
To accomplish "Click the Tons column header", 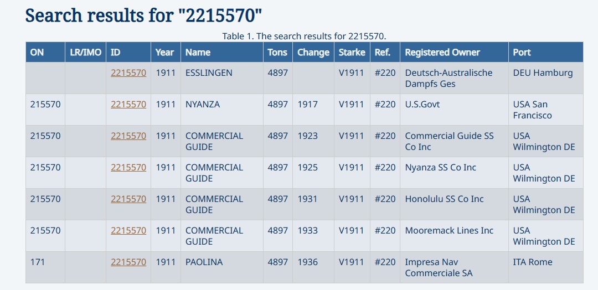I will pos(277,52).
